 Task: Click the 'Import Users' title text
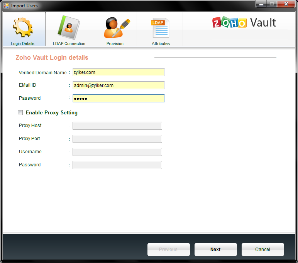[24, 6]
